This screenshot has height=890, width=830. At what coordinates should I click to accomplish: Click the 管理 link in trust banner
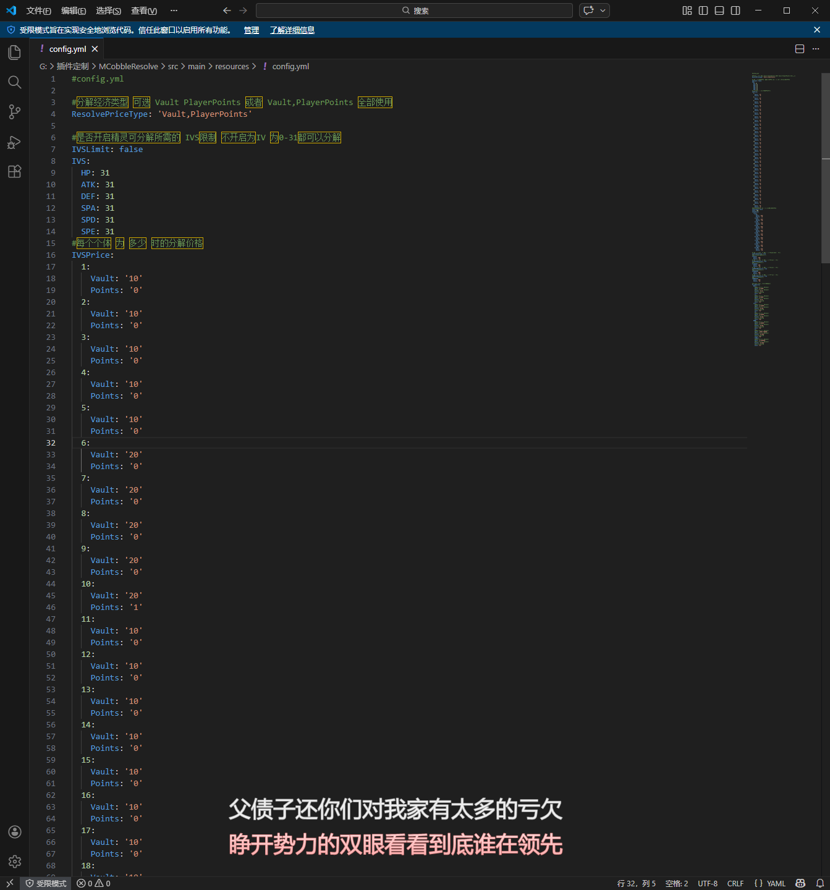click(x=251, y=30)
